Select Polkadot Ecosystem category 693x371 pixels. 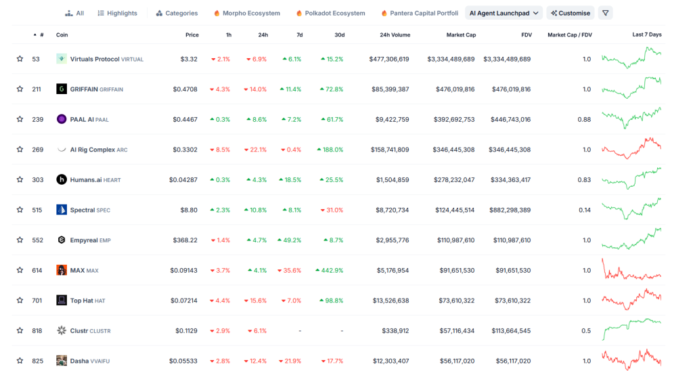pyautogui.click(x=330, y=14)
